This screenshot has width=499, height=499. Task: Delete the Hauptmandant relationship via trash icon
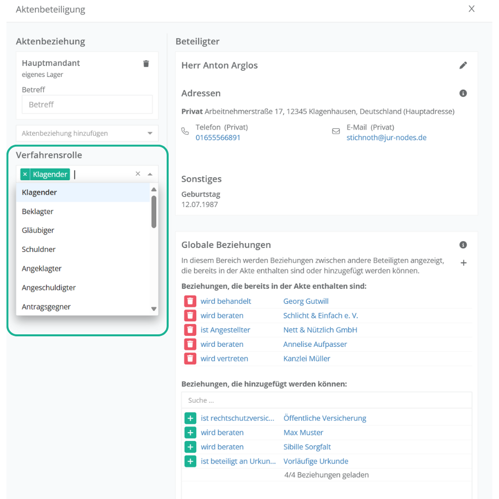(146, 63)
